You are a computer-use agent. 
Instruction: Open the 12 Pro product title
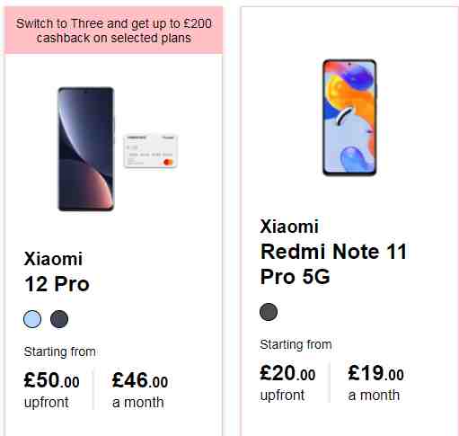(x=57, y=284)
